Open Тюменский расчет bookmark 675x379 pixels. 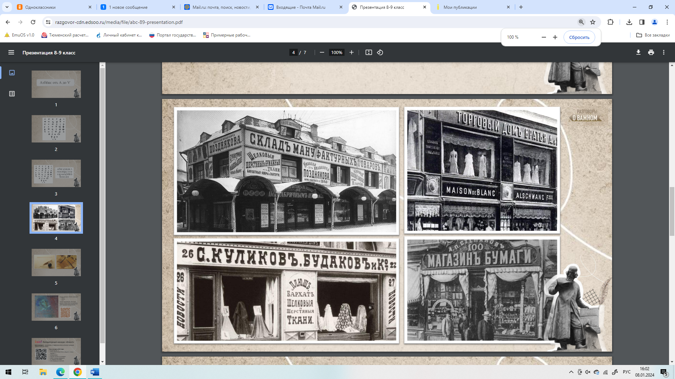65,35
